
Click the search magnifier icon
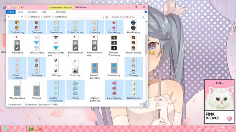(143, 17)
